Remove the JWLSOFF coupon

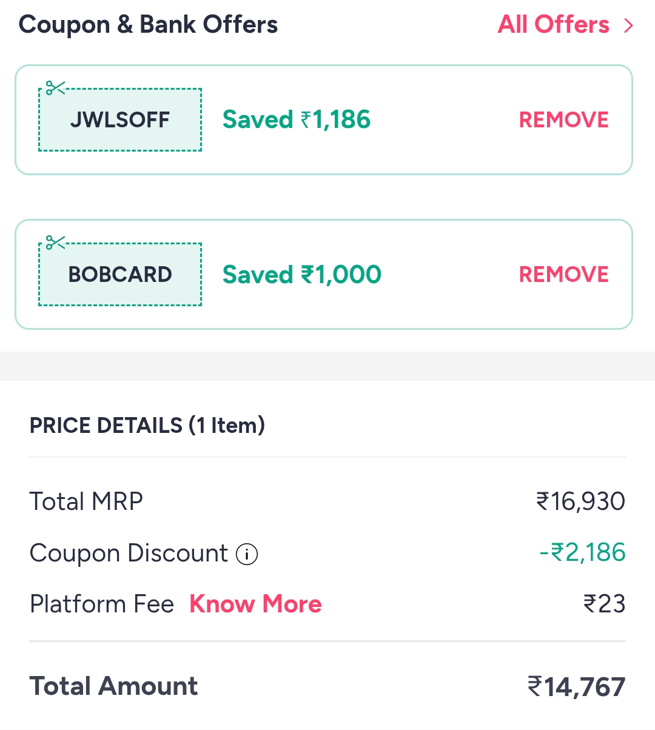point(563,119)
